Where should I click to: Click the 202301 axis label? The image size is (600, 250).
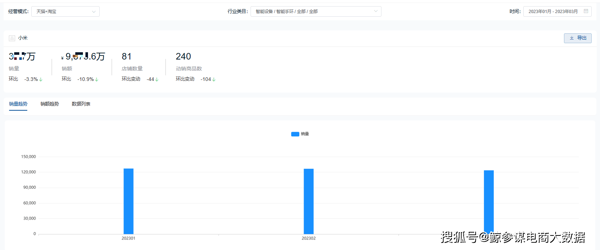click(128, 238)
